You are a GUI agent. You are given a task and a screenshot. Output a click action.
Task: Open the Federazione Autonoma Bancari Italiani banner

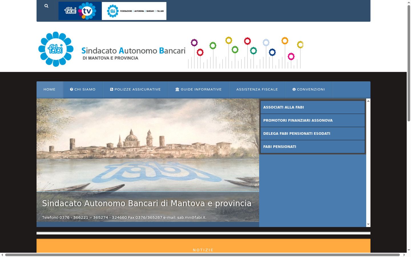click(134, 11)
